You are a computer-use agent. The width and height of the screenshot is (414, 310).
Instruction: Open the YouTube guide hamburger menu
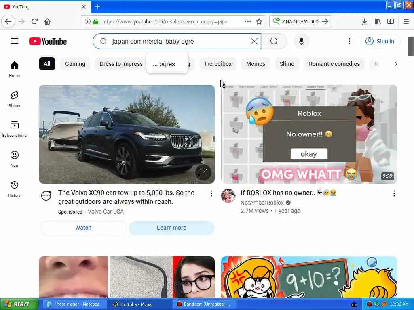(x=15, y=41)
